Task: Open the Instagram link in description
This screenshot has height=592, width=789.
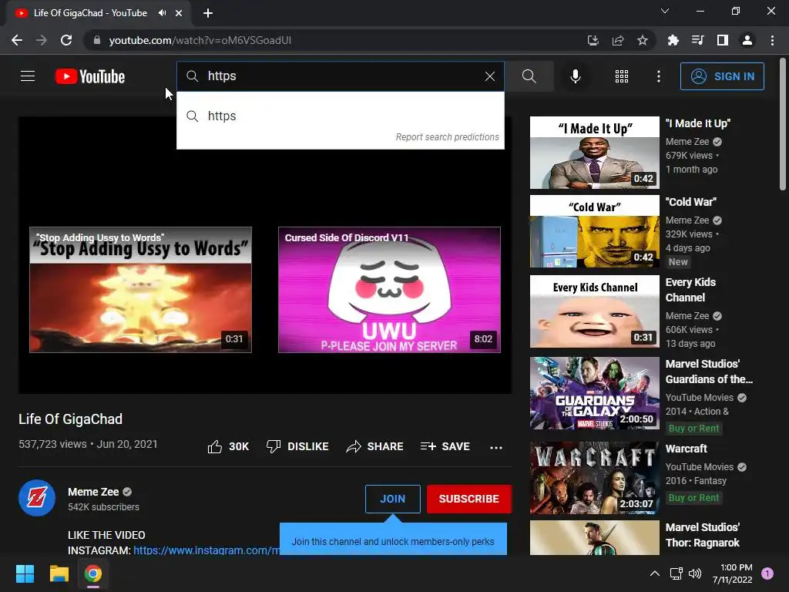Action: pyautogui.click(x=206, y=550)
